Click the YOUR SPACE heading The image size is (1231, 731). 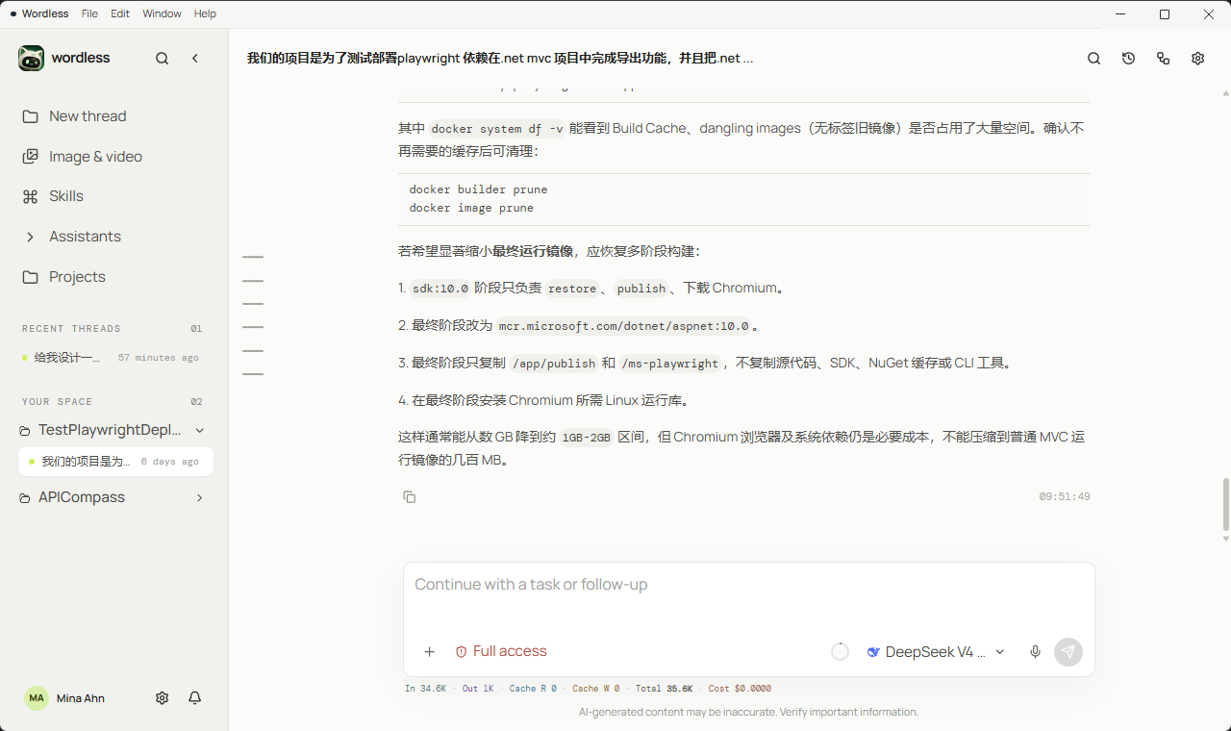click(x=57, y=402)
